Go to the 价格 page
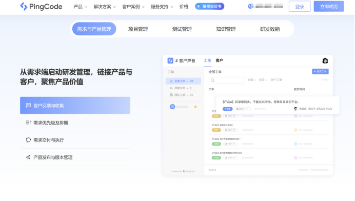 184,7
